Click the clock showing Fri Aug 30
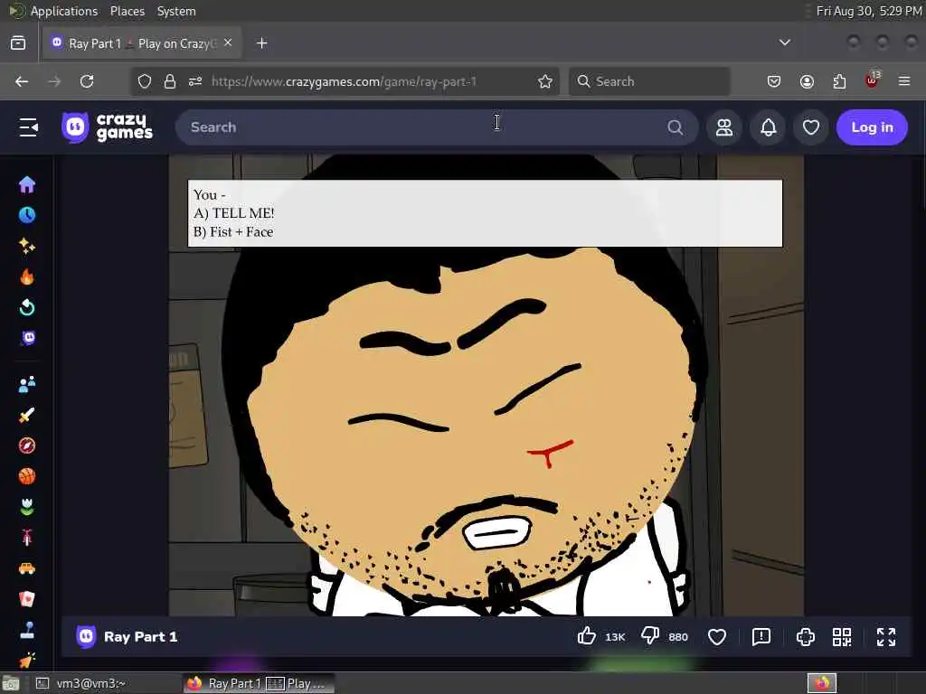 869,11
